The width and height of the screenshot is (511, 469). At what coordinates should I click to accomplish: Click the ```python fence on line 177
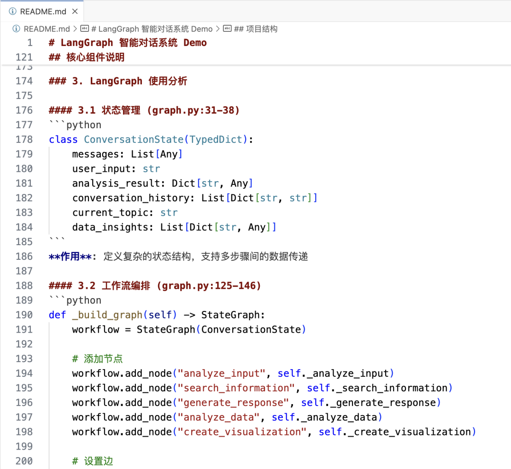coord(75,125)
